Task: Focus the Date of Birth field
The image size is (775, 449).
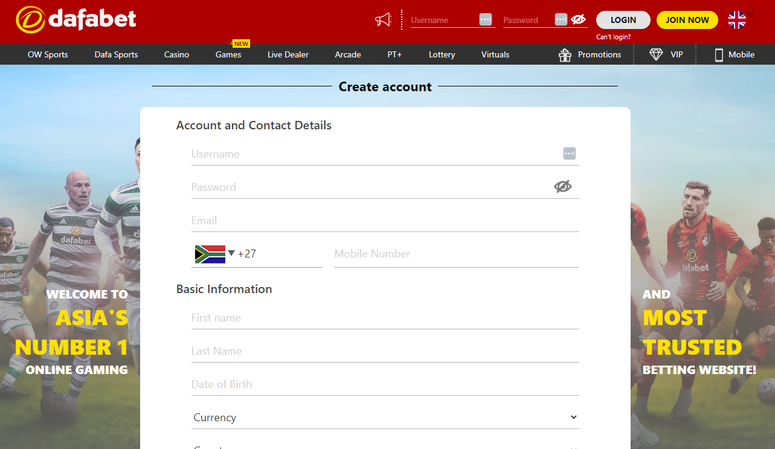Action: point(385,384)
